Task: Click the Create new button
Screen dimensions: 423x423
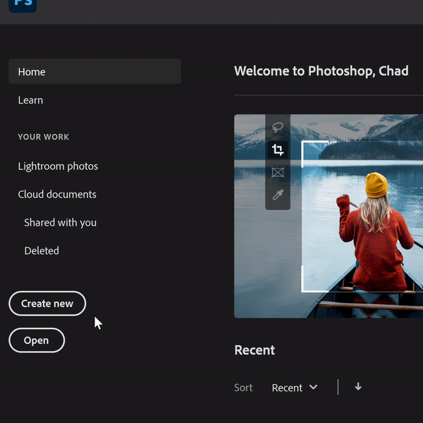Action: (47, 303)
